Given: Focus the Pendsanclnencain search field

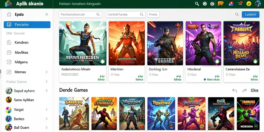Looking at the screenshot, I should 80,14.
